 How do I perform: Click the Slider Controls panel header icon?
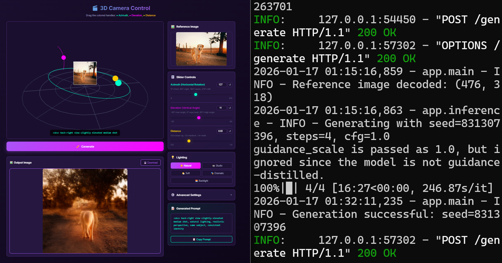[173, 77]
